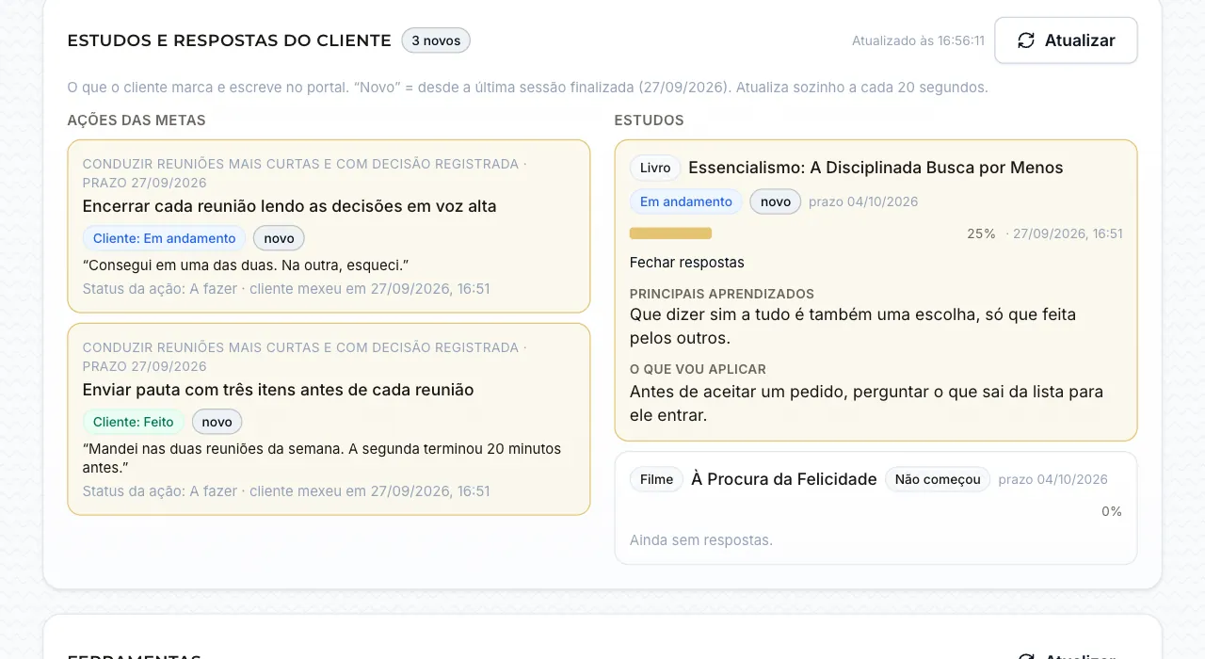This screenshot has width=1205, height=659.
Task: Click the portal description starting "O que o cliente marca"
Action: click(x=527, y=88)
